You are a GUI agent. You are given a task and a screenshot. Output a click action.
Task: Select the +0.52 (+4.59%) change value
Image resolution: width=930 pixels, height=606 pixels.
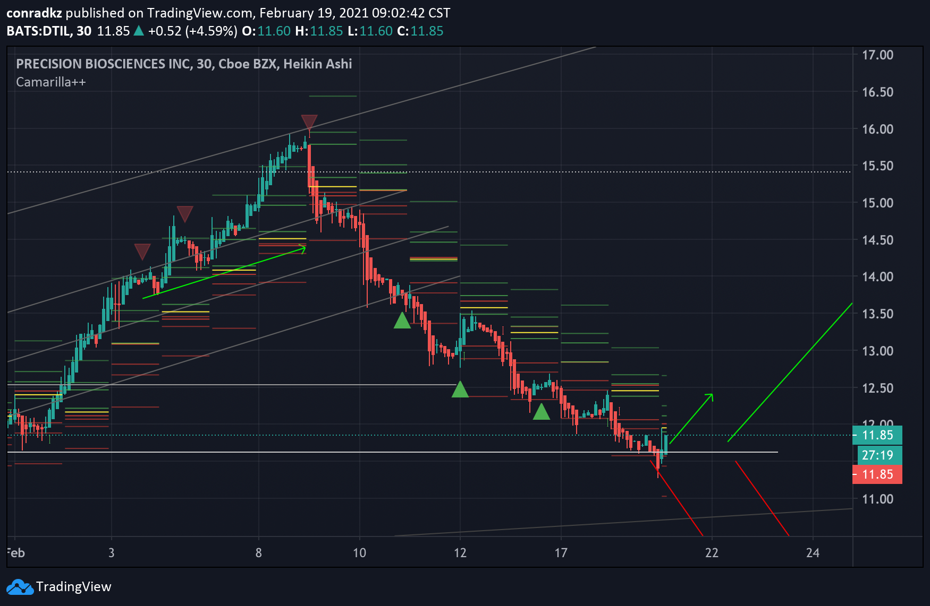(192, 31)
